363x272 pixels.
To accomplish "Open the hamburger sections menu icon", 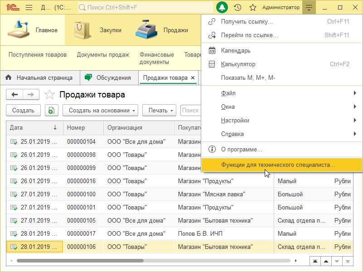I will 29,8.
